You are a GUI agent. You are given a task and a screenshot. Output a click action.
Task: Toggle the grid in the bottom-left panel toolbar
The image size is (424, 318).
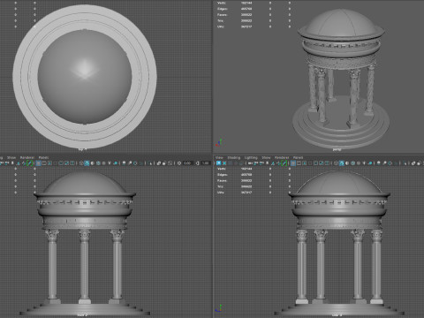pos(38,163)
